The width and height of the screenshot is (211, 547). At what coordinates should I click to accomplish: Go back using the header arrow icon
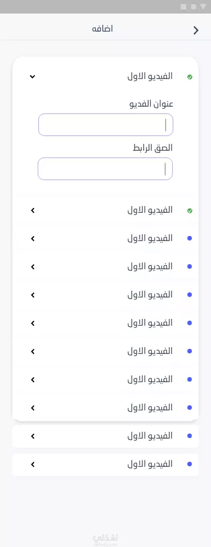(196, 30)
